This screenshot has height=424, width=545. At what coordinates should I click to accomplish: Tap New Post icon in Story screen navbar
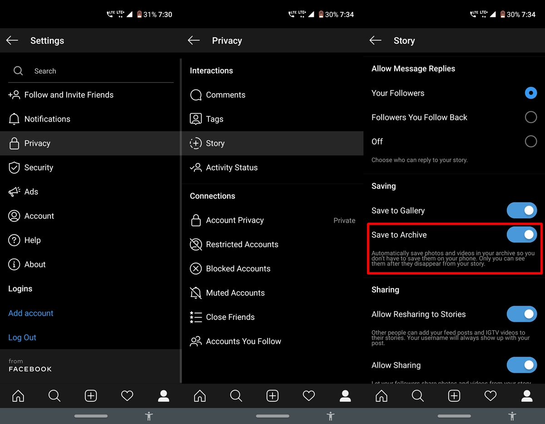(454, 396)
